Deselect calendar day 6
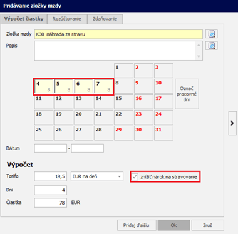Viewport: 238px width, 234px height. point(84,86)
